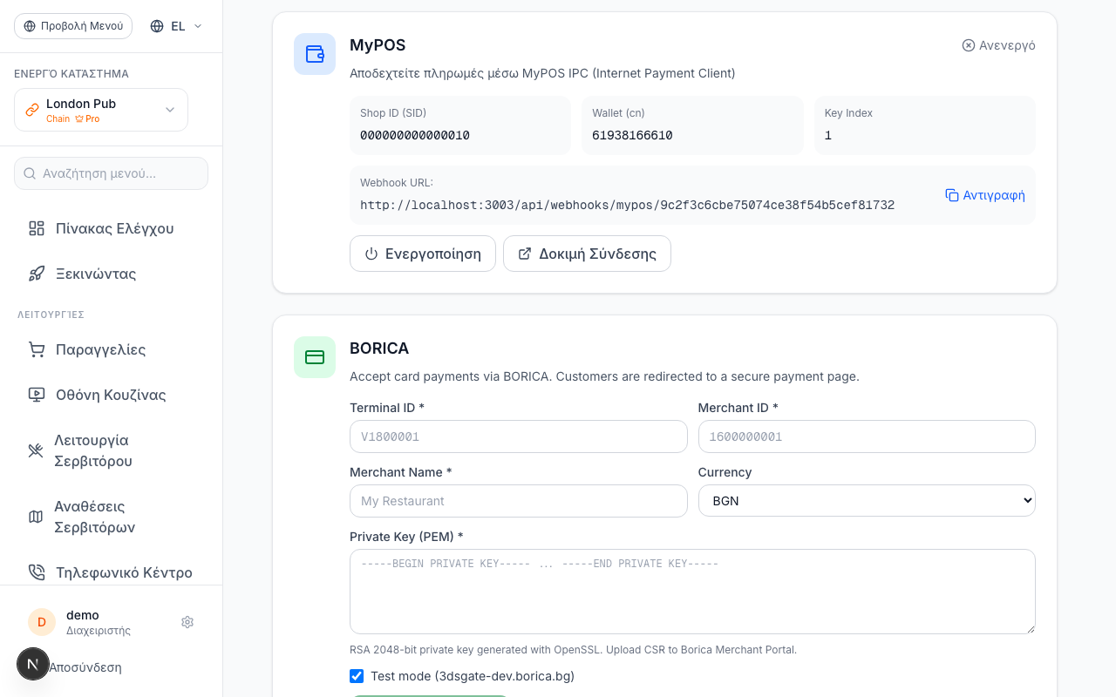Click the Merchant ID input field
The height and width of the screenshot is (697, 1116).
click(x=867, y=436)
